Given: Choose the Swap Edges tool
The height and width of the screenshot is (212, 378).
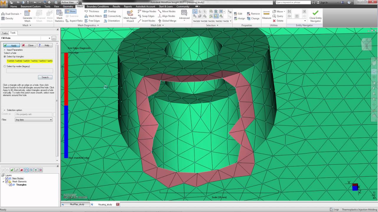Looking at the screenshot, I should pos(146,16).
